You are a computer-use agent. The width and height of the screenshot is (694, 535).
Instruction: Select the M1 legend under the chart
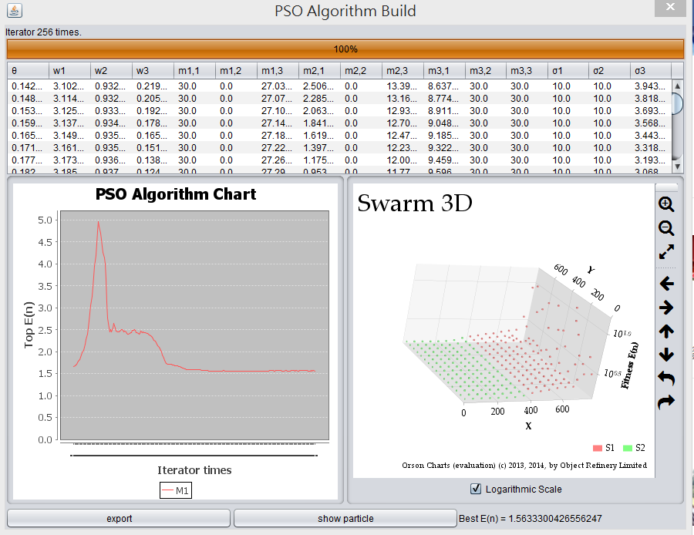click(175, 490)
